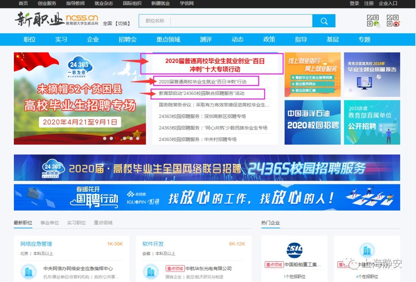
Task: Select the 重点领域 job tab
Action: click(102, 222)
